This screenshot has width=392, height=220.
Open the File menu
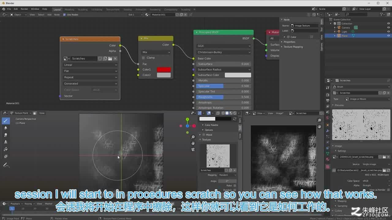[9, 9]
